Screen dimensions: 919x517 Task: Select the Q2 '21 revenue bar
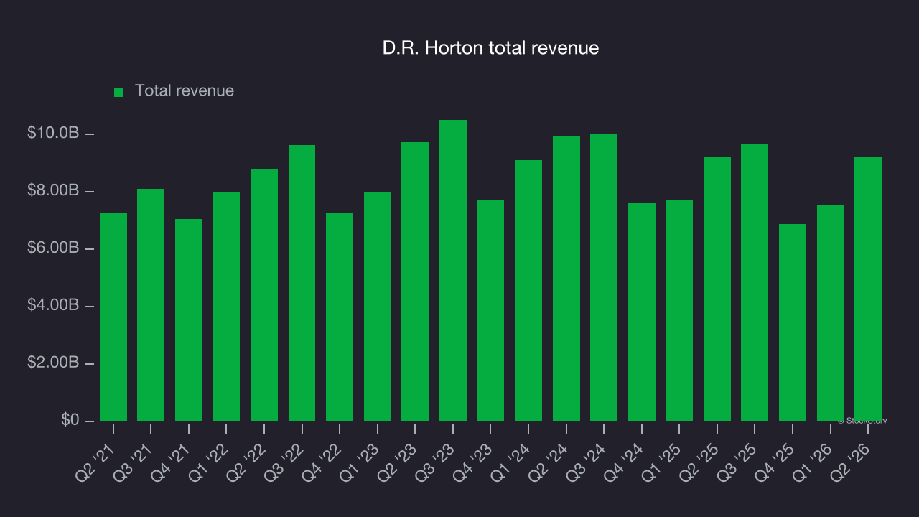113,317
